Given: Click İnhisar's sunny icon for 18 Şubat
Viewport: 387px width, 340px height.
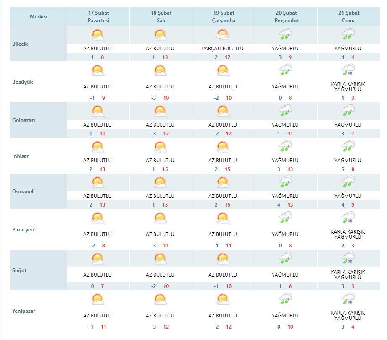Looking at the screenshot, I should pos(161,147).
